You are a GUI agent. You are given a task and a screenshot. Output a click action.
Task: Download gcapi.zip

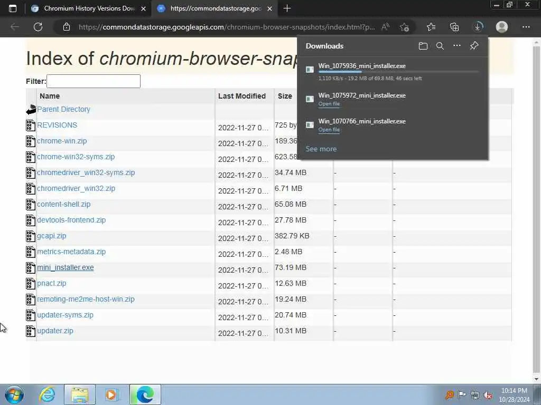pos(51,236)
